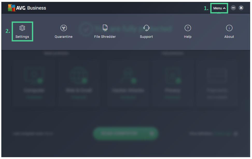Click the AVG Business logo
The height and width of the screenshot is (159, 252).
pyautogui.click(x=27, y=8)
